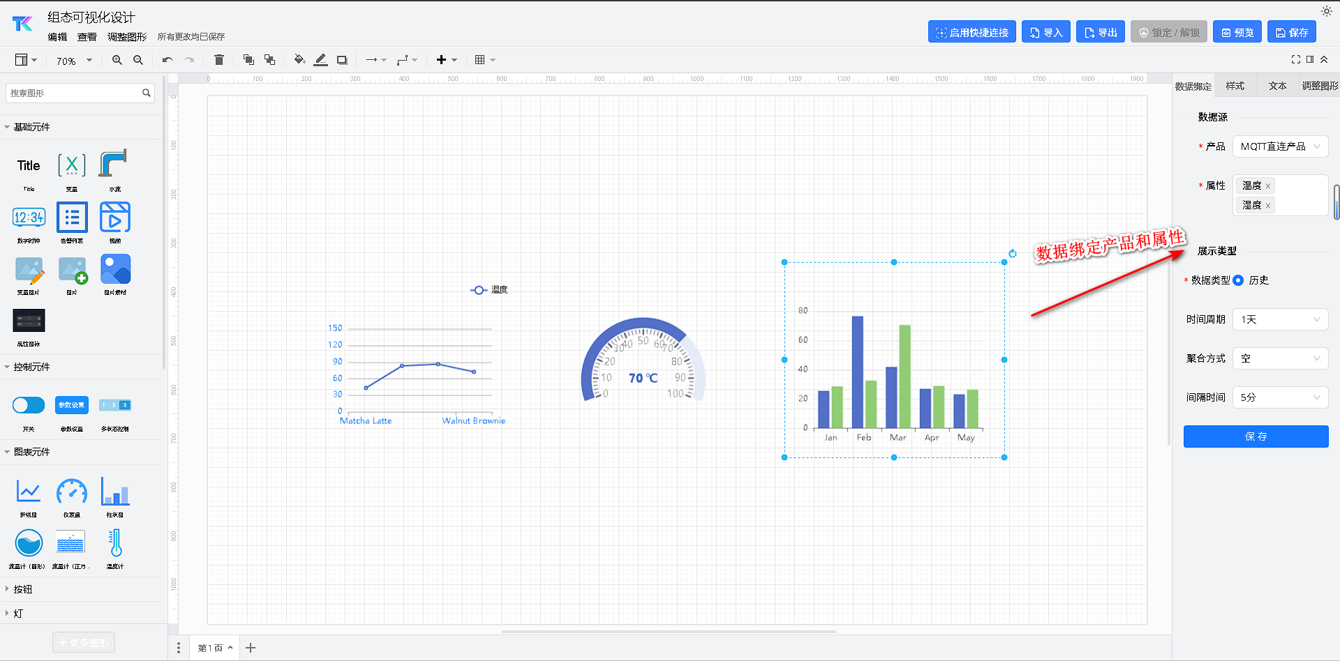Select the 仪表盘 gauge chart component

pyautogui.click(x=72, y=492)
